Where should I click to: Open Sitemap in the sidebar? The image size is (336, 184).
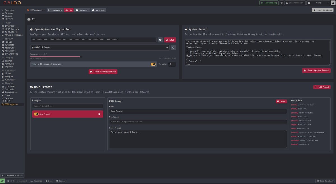(9, 13)
